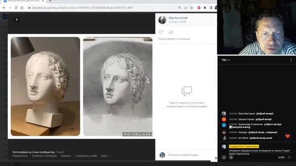Click the download arrow above the photo
The image size is (296, 166).
(x=17, y=19)
